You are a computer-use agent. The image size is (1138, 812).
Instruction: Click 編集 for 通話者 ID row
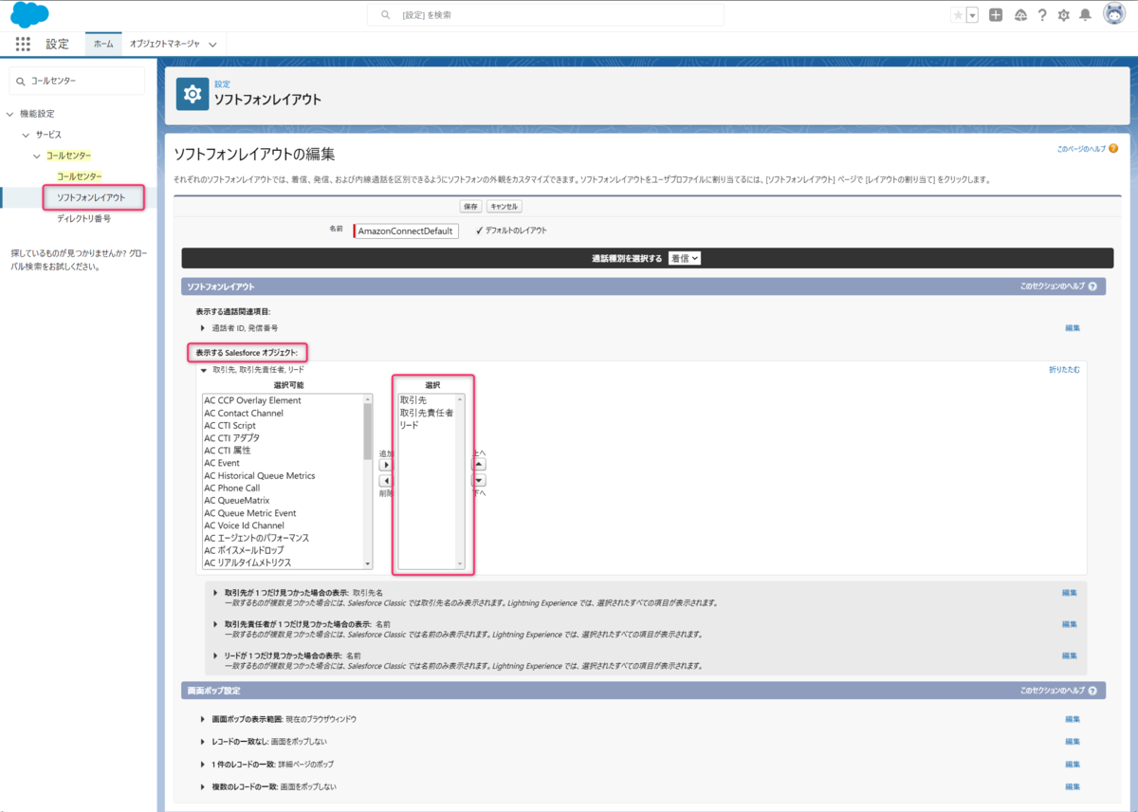pos(1073,327)
